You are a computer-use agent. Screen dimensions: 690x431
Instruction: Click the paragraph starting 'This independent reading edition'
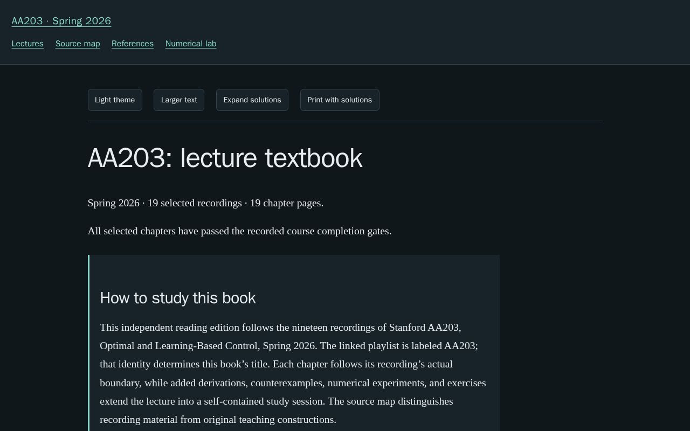tap(293, 373)
